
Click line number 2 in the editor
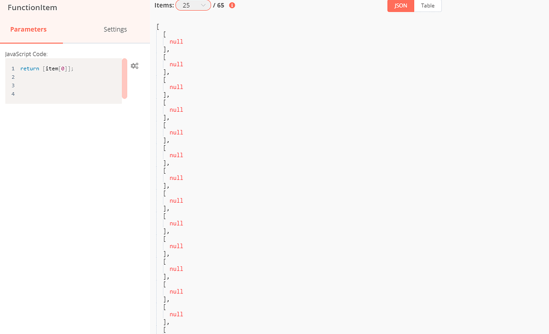[x=13, y=77]
